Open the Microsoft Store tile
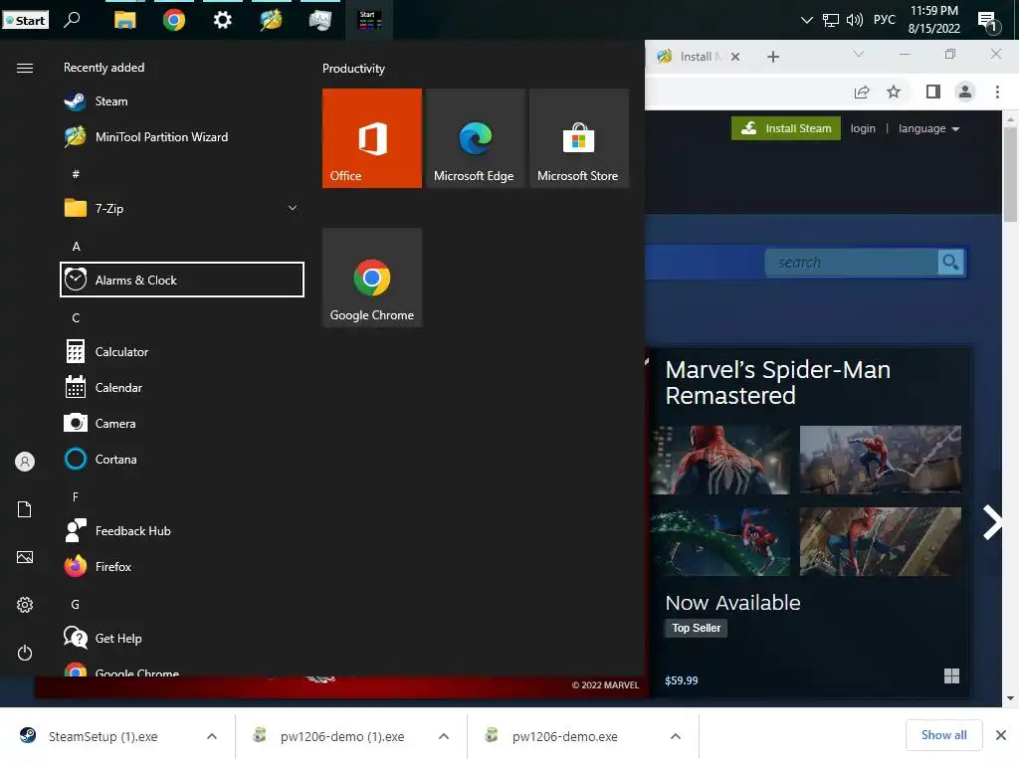The image size is (1019, 764). [578, 138]
